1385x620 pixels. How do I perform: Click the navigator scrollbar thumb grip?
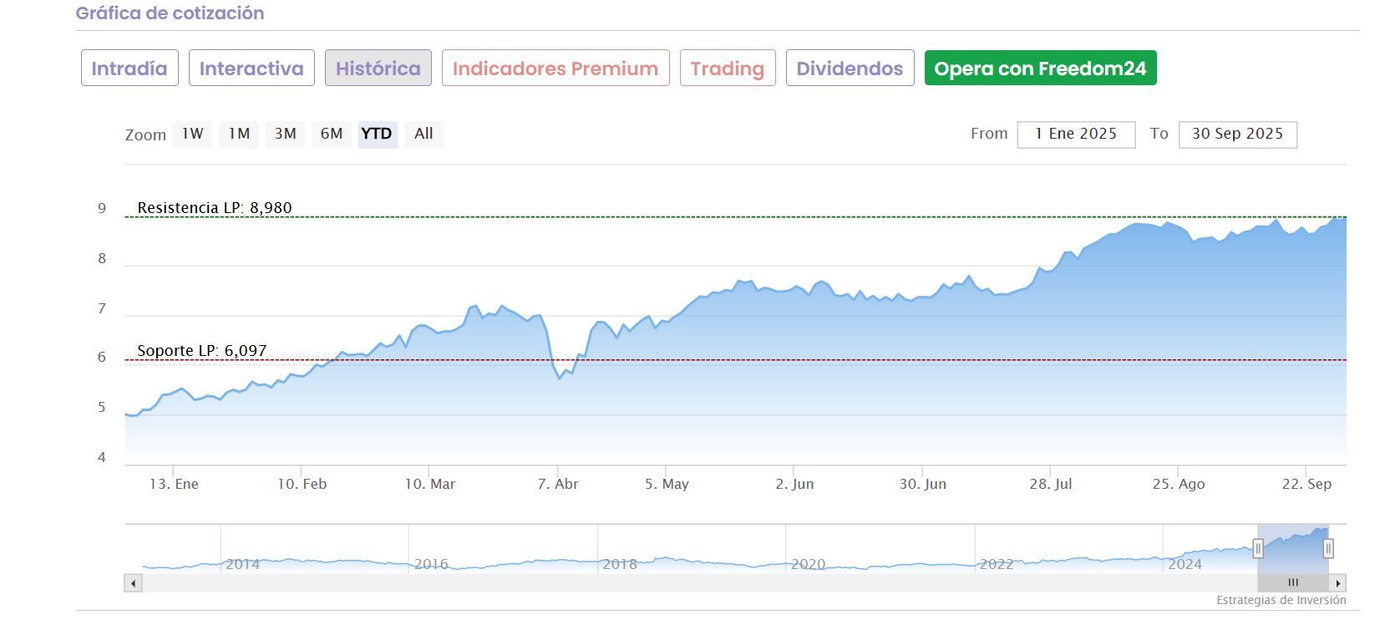point(1293,583)
